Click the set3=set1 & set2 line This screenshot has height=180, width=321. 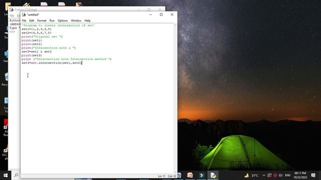(x=37, y=51)
